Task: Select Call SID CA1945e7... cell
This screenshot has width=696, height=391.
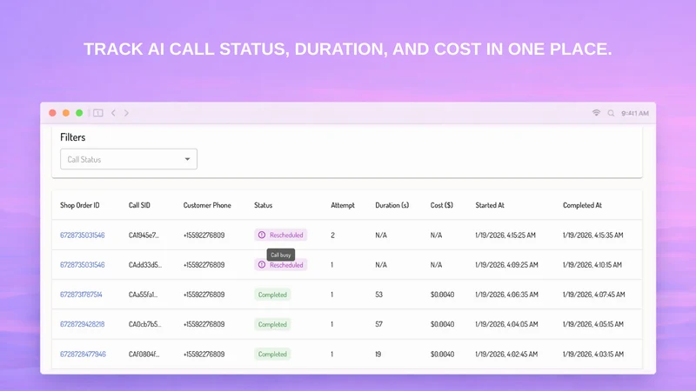Action: tap(144, 235)
